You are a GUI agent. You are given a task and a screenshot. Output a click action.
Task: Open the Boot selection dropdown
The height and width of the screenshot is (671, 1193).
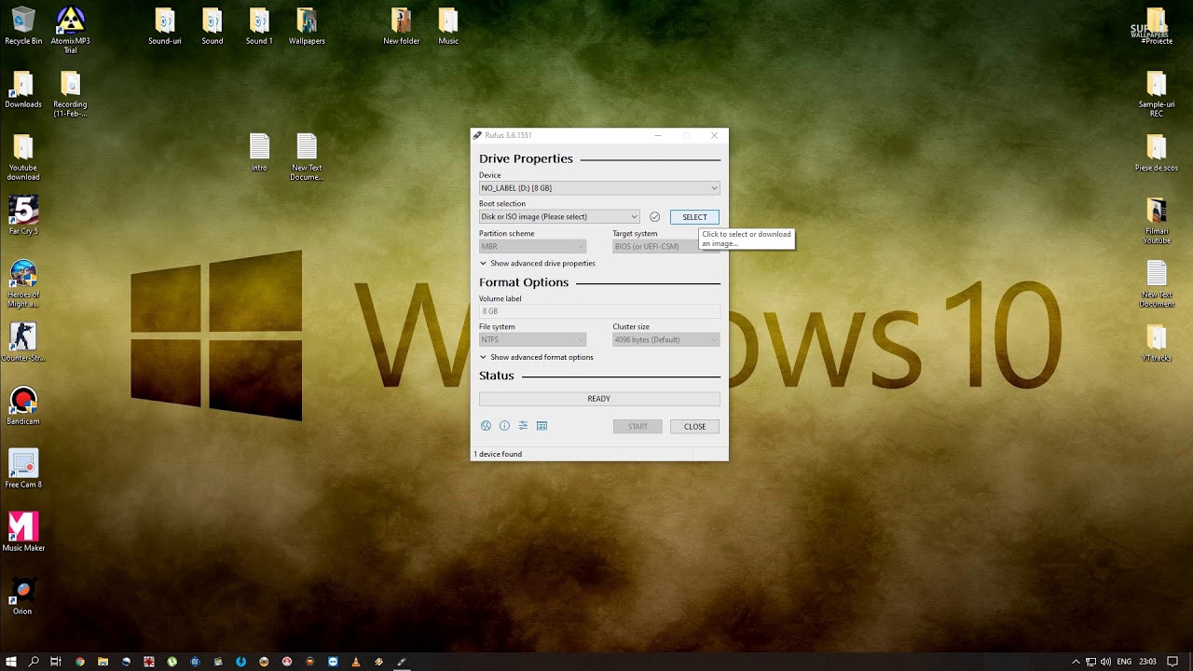(559, 217)
